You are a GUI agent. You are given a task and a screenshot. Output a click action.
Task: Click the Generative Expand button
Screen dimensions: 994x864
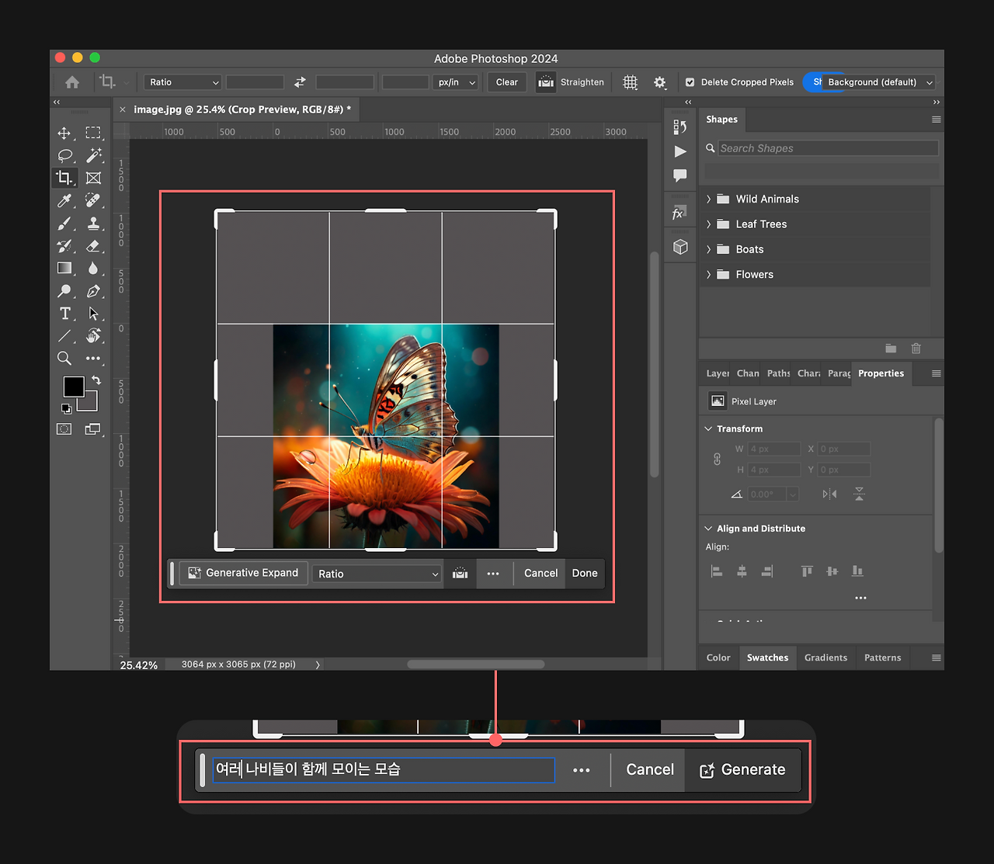click(244, 573)
